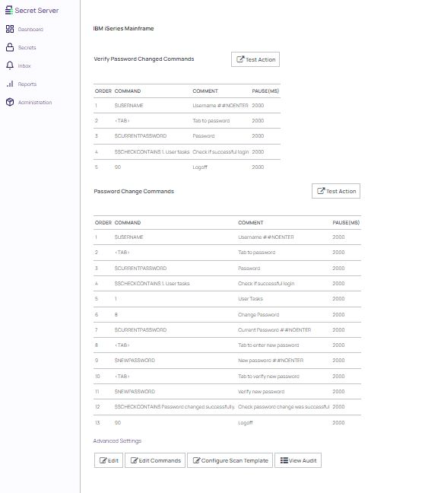Open the Administration menu item
The width and height of the screenshot is (425, 493).
[x=35, y=102]
